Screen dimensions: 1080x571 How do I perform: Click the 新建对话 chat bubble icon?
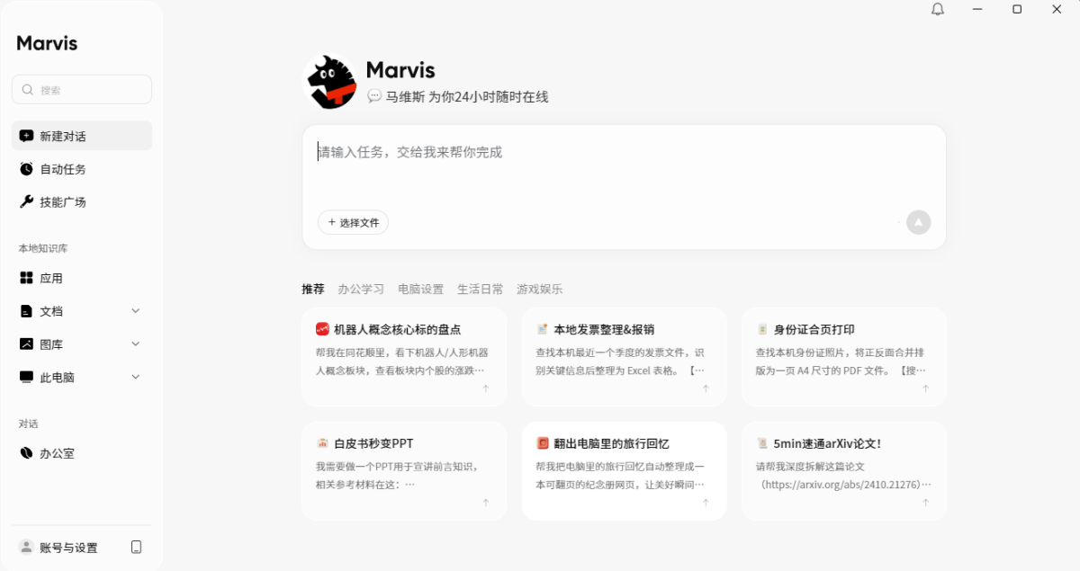(26, 136)
